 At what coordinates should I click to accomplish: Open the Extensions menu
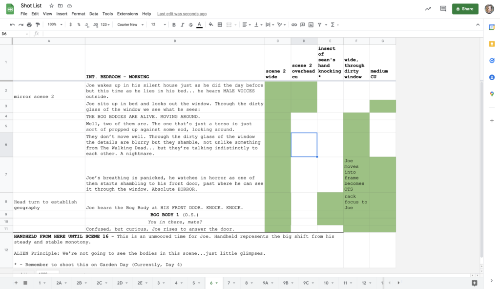pos(127,14)
